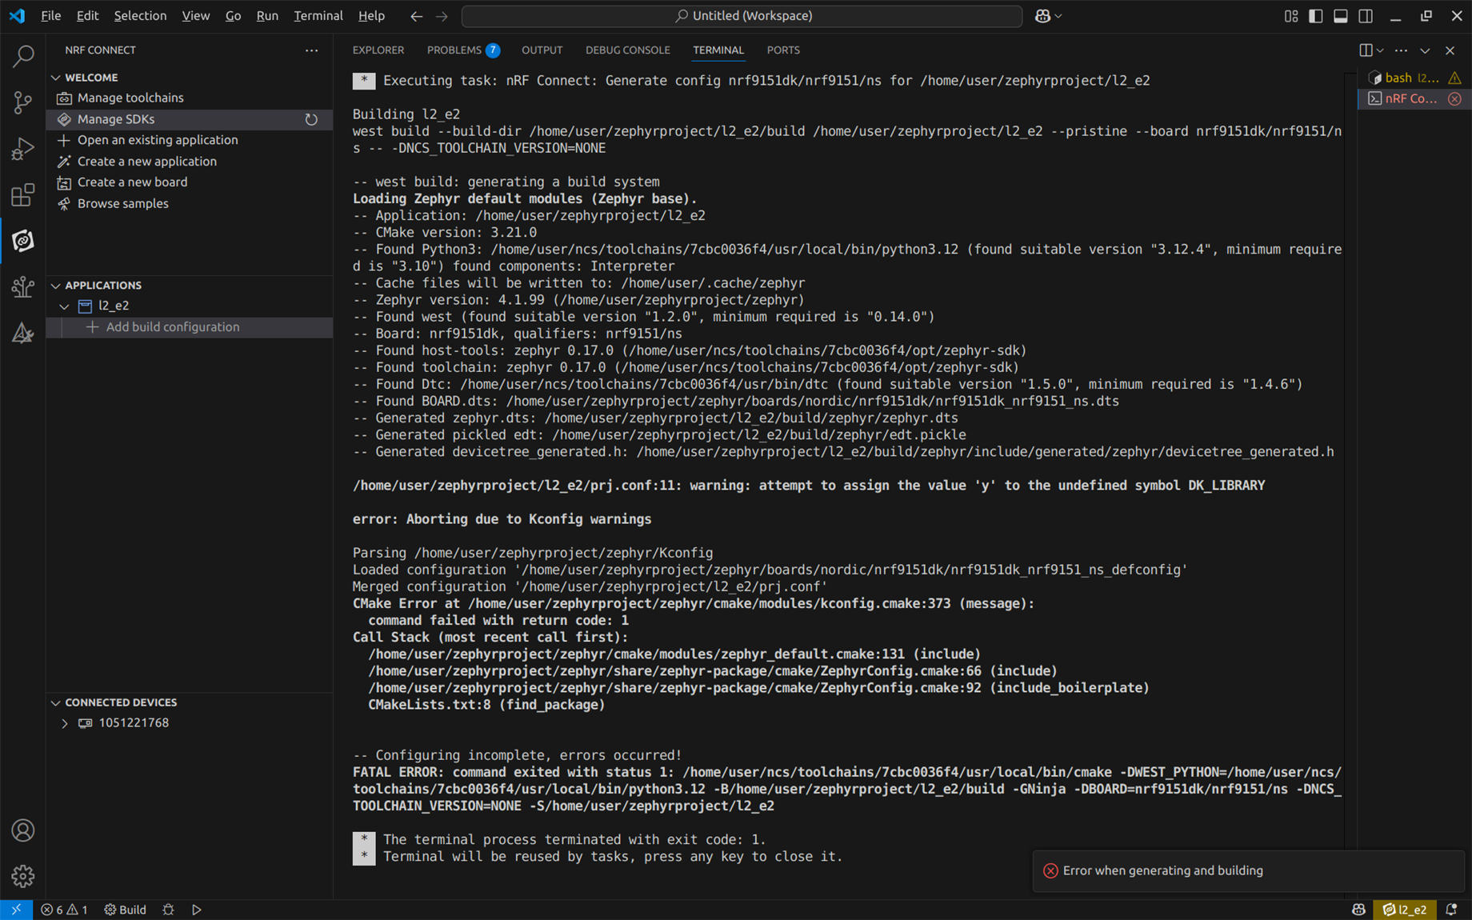Screen dimensions: 1472x920
Task: Open the Selection menu
Action: pos(140,16)
